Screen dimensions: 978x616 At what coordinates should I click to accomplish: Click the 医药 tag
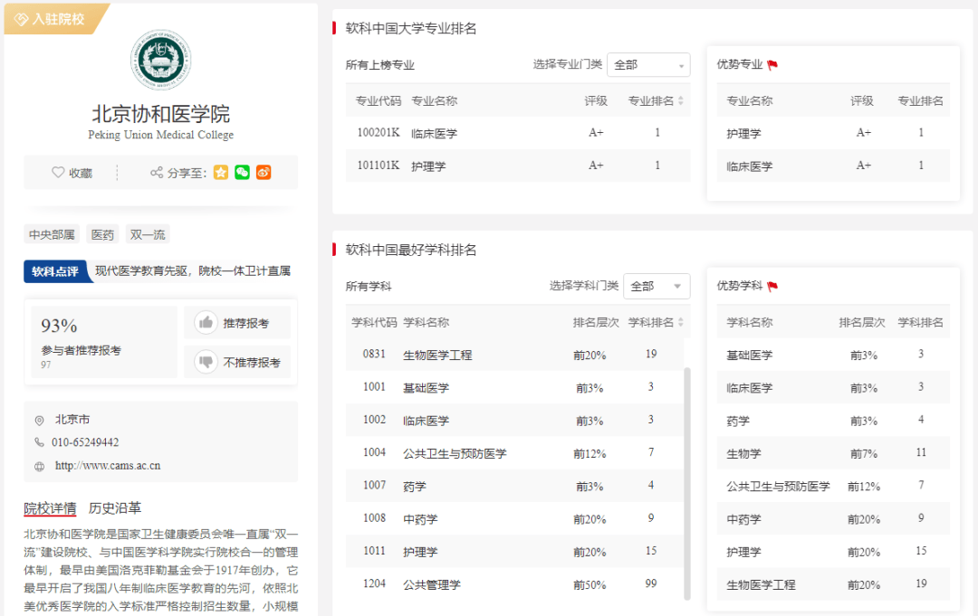point(103,235)
